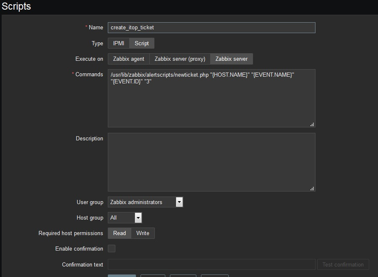The width and height of the screenshot is (378, 277).
Task: Toggle the Enable confirmation checkbox
Action: pos(112,249)
